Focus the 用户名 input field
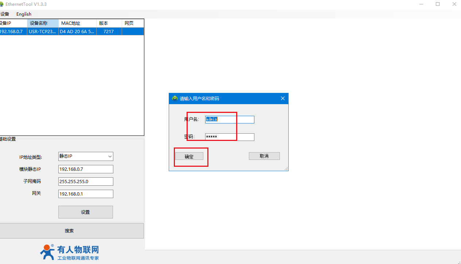The width and height of the screenshot is (461, 264). tap(230, 119)
